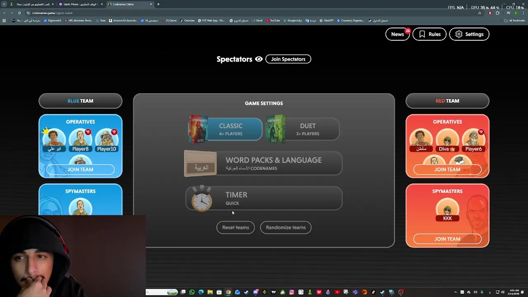528x297 pixels.
Task: Click the stopwatch timer icon
Action: click(202, 198)
